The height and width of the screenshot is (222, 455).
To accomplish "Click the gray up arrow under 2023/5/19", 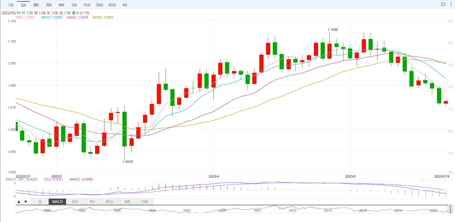I will click(446, 179).
